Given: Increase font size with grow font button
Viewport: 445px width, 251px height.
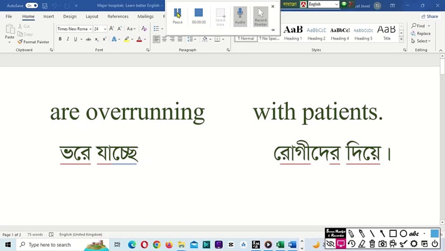Looking at the screenshot, I should pyautogui.click(x=111, y=29).
